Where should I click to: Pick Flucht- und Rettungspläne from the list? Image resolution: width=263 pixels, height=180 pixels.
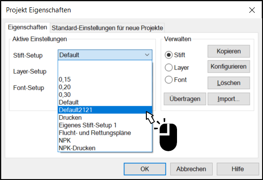[105, 133]
